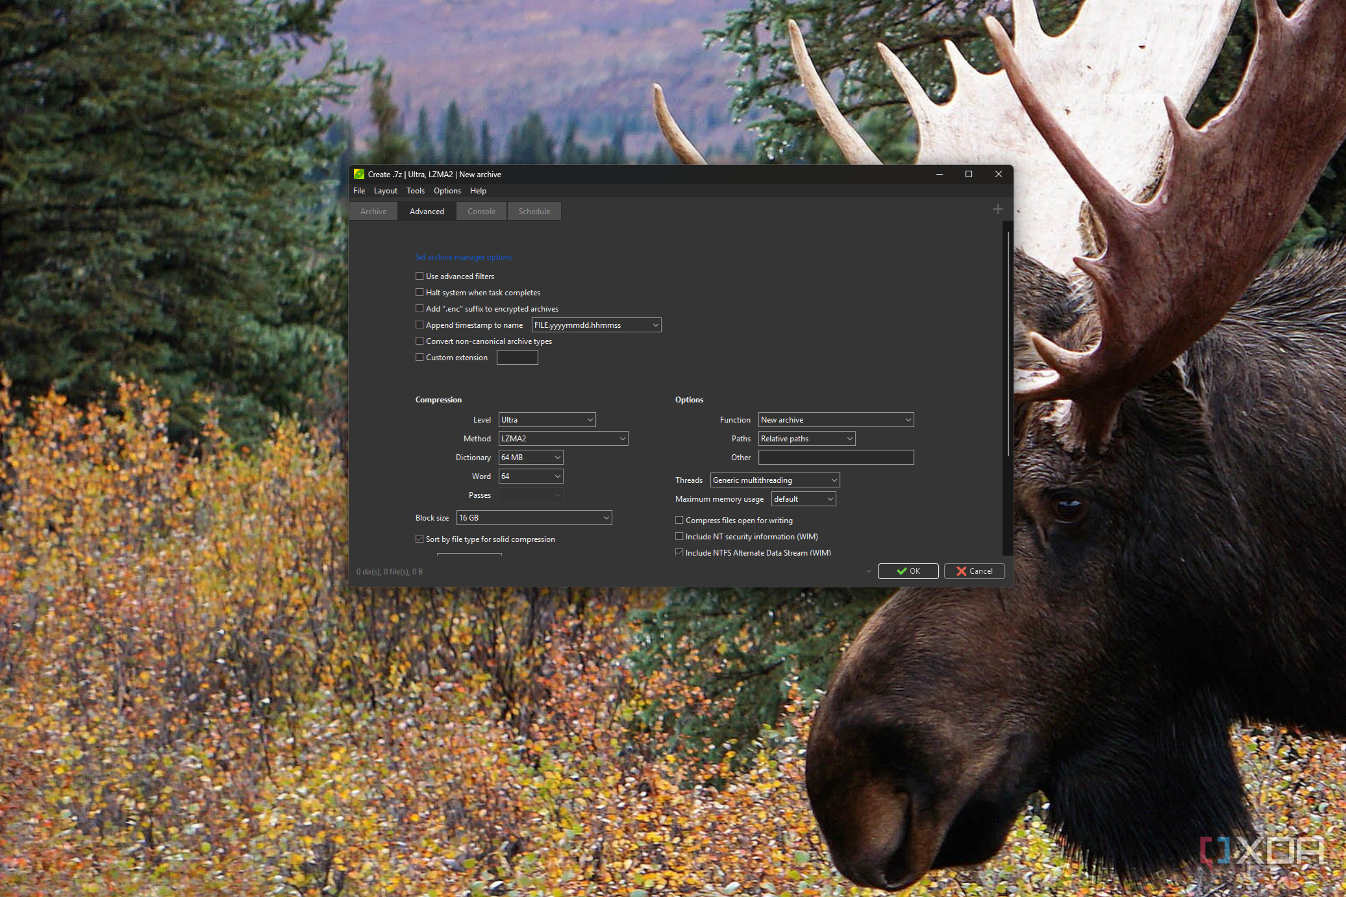1346x897 pixels.
Task: Expand the Method LZMA2 dropdown
Action: click(563, 439)
